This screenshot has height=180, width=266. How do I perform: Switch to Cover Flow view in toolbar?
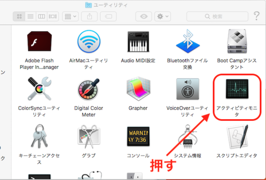tap(53, 16)
